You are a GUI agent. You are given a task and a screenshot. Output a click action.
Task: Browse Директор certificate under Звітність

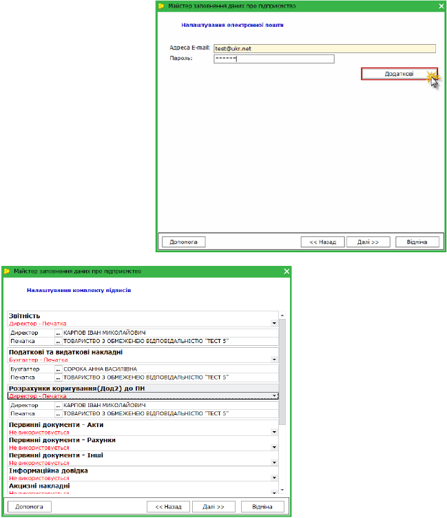[58, 333]
